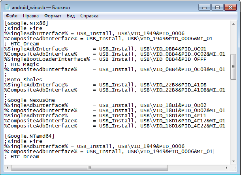Maximize the Notepad window

217,7
